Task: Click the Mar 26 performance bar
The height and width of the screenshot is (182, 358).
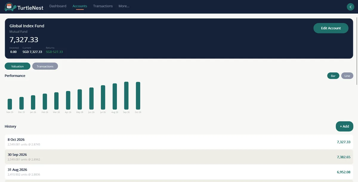Action: pos(56,101)
